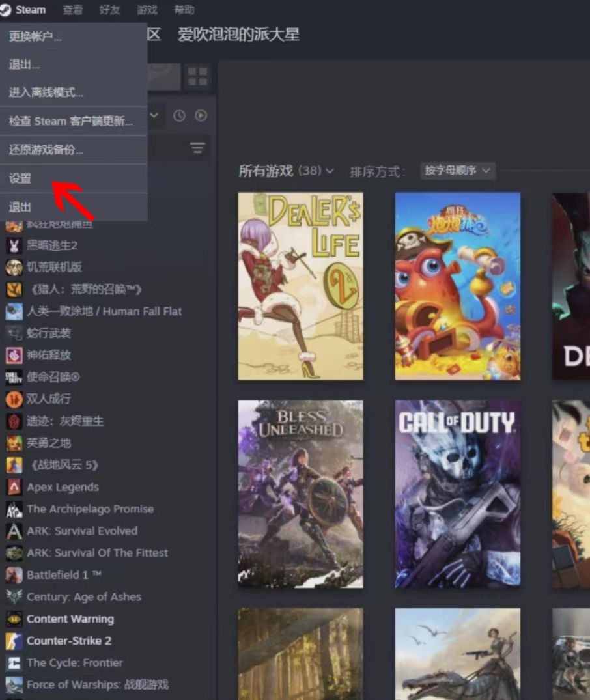590x700 pixels.
Task: Switch library to grid view icon
Action: pos(197,76)
